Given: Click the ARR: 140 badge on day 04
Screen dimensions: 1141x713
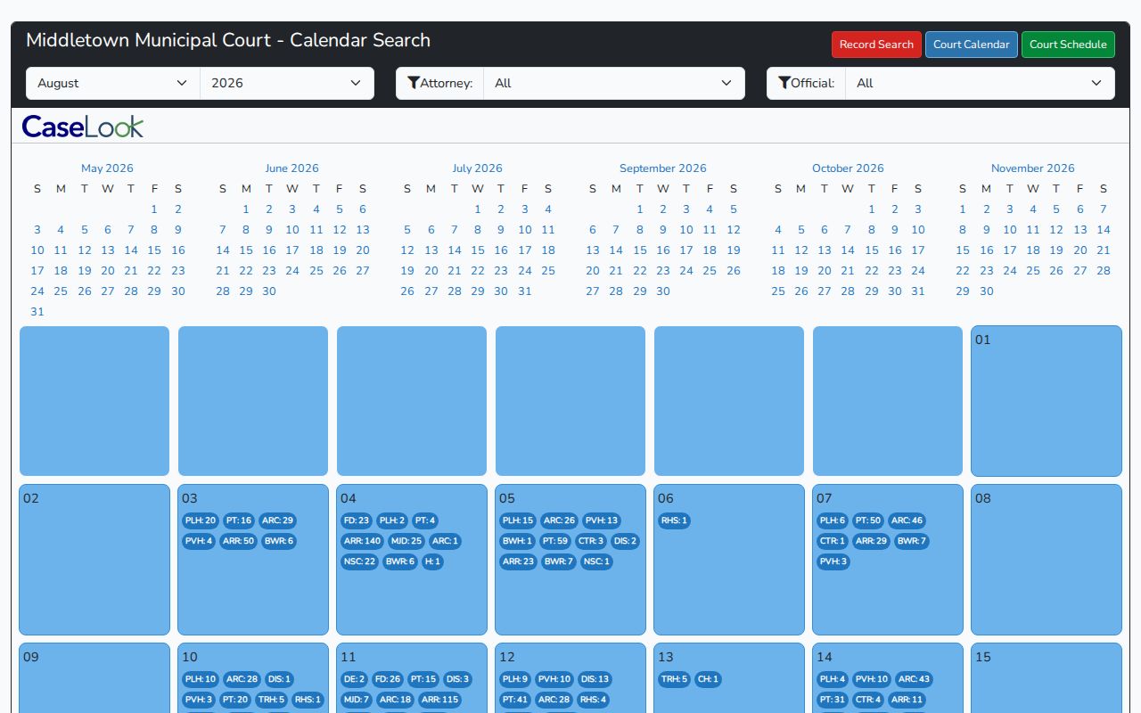Looking at the screenshot, I should [362, 541].
